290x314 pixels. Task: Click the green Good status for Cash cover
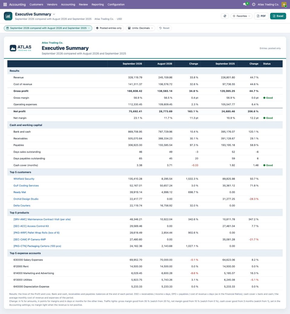tap(268, 165)
